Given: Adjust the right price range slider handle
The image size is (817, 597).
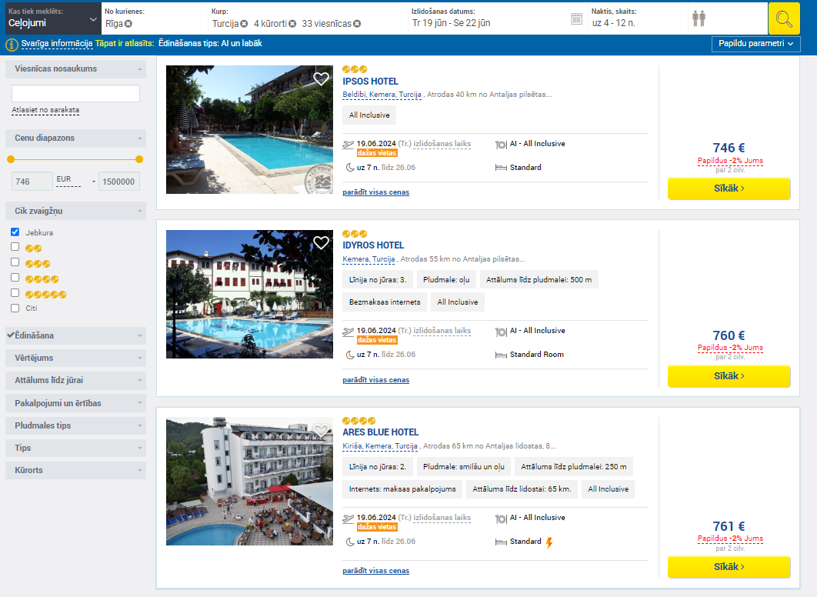Looking at the screenshot, I should point(139,159).
